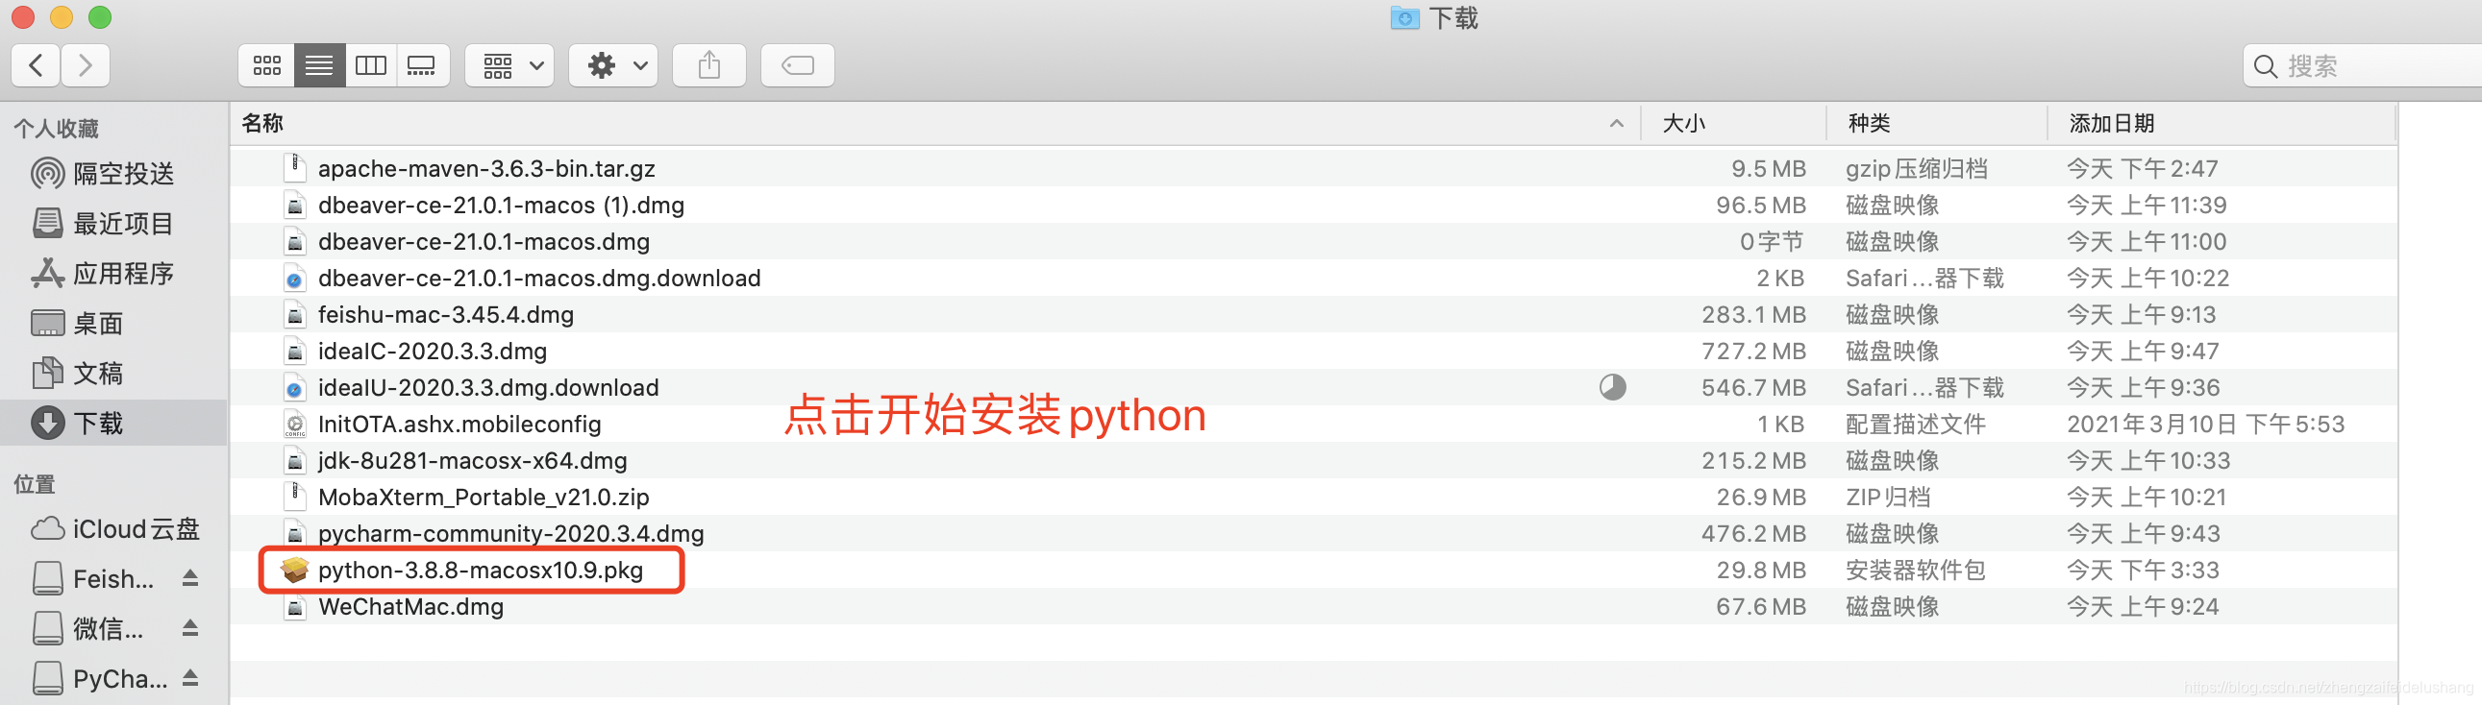Click the ideaIC disk image icon

click(x=295, y=352)
